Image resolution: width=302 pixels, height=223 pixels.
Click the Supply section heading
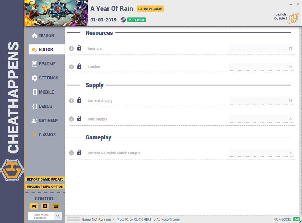pyautogui.click(x=94, y=85)
